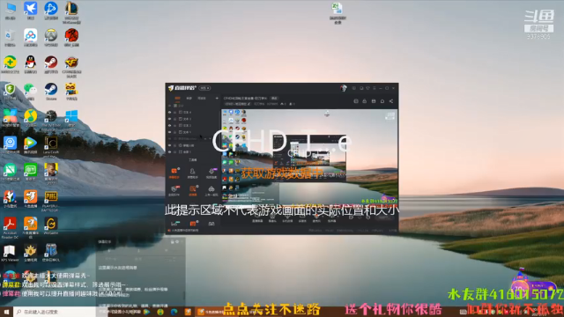Toggle visibility of the 全屏 1 layer
This screenshot has height=317, width=564.
[170, 152]
